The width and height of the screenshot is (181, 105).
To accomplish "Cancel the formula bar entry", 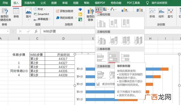I will click(x=20, y=31).
